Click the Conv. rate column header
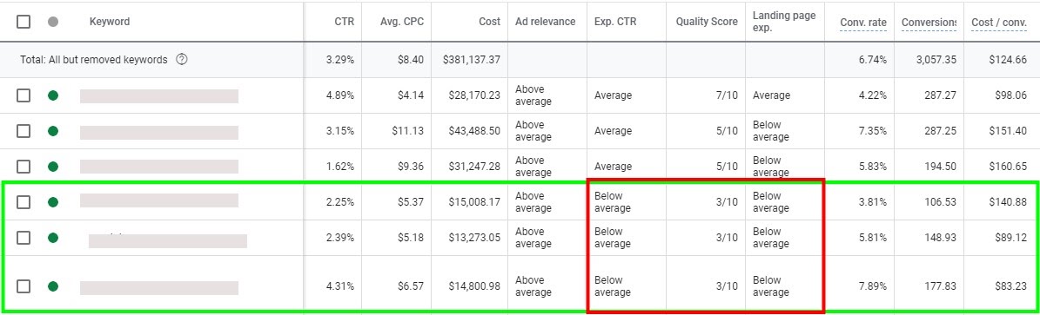The image size is (1040, 315). click(x=863, y=23)
